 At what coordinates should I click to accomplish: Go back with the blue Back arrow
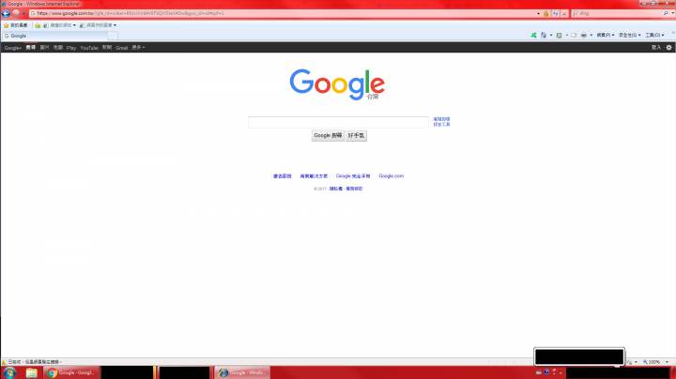(6, 13)
